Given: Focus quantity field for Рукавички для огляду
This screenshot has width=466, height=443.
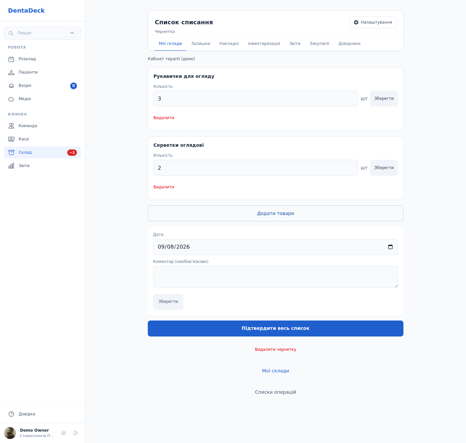Looking at the screenshot, I should click(256, 99).
